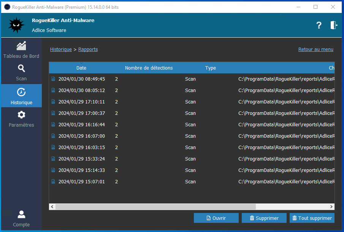Sort by Type column header
The height and width of the screenshot is (232, 344).
tap(210, 68)
